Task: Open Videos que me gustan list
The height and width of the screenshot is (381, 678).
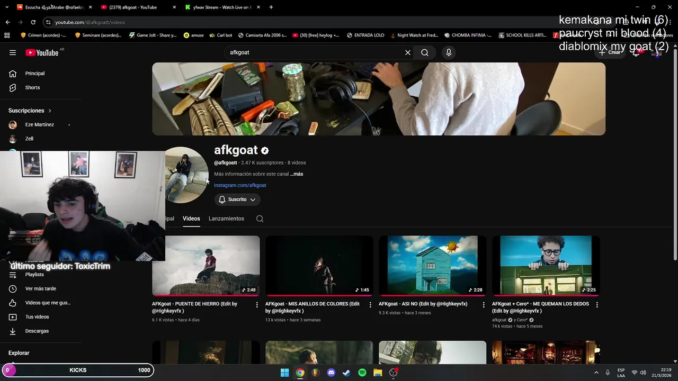Action: pyautogui.click(x=48, y=303)
